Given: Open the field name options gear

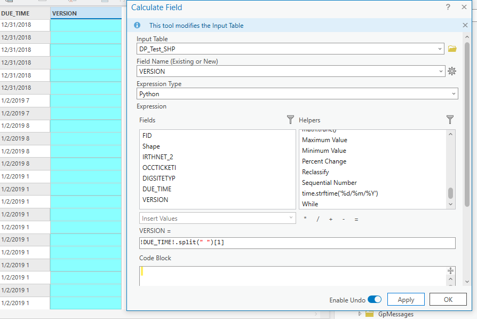Looking at the screenshot, I should [x=451, y=71].
